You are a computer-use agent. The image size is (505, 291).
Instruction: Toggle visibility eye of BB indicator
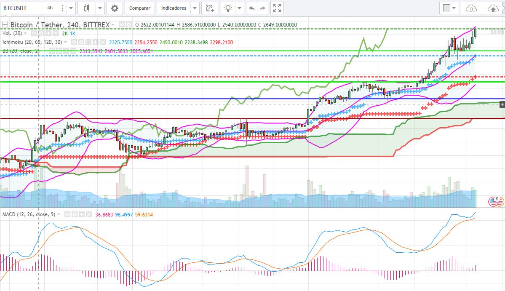click(x=52, y=51)
